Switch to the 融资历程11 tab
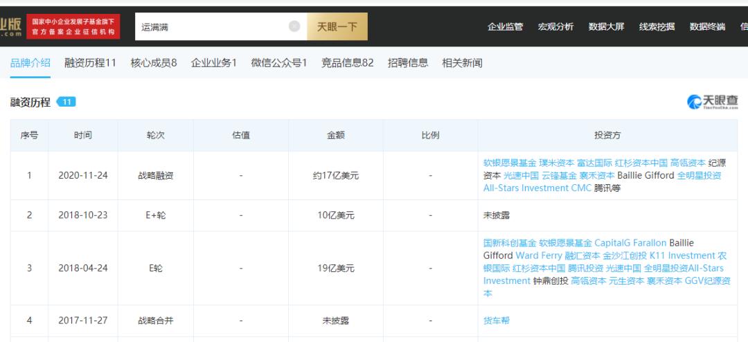The height and width of the screenshot is (342, 748). (x=90, y=62)
